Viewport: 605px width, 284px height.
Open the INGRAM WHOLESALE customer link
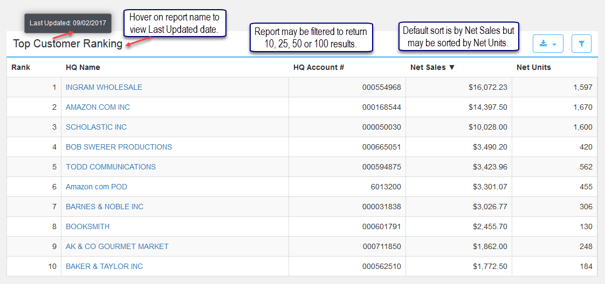(104, 87)
